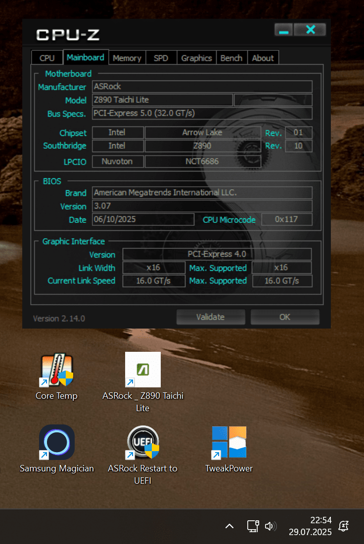This screenshot has height=544, width=364.
Task: Close the CPU-Z window
Action: point(310,30)
